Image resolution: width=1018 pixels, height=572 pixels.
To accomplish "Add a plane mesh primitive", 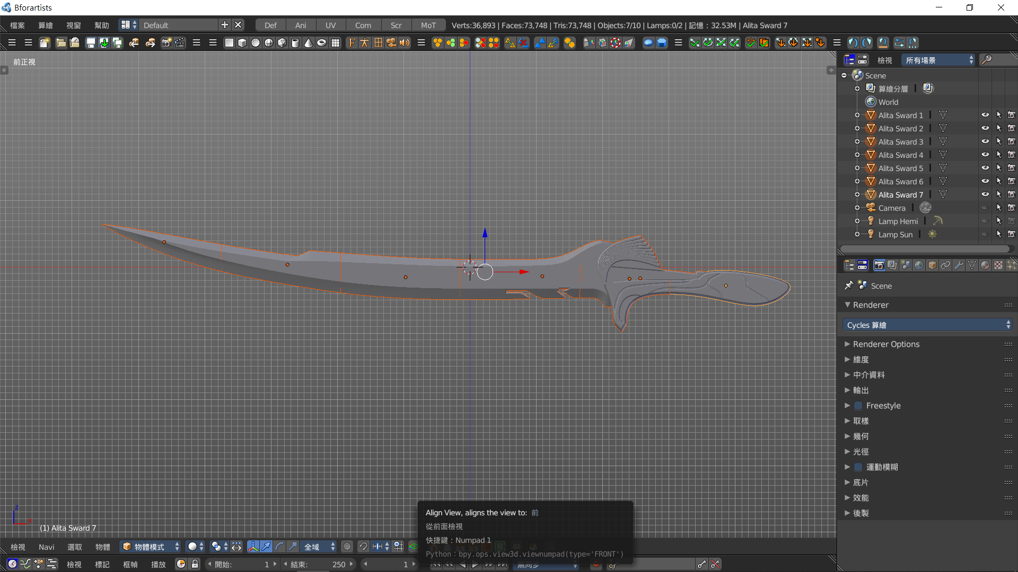I will click(x=229, y=43).
